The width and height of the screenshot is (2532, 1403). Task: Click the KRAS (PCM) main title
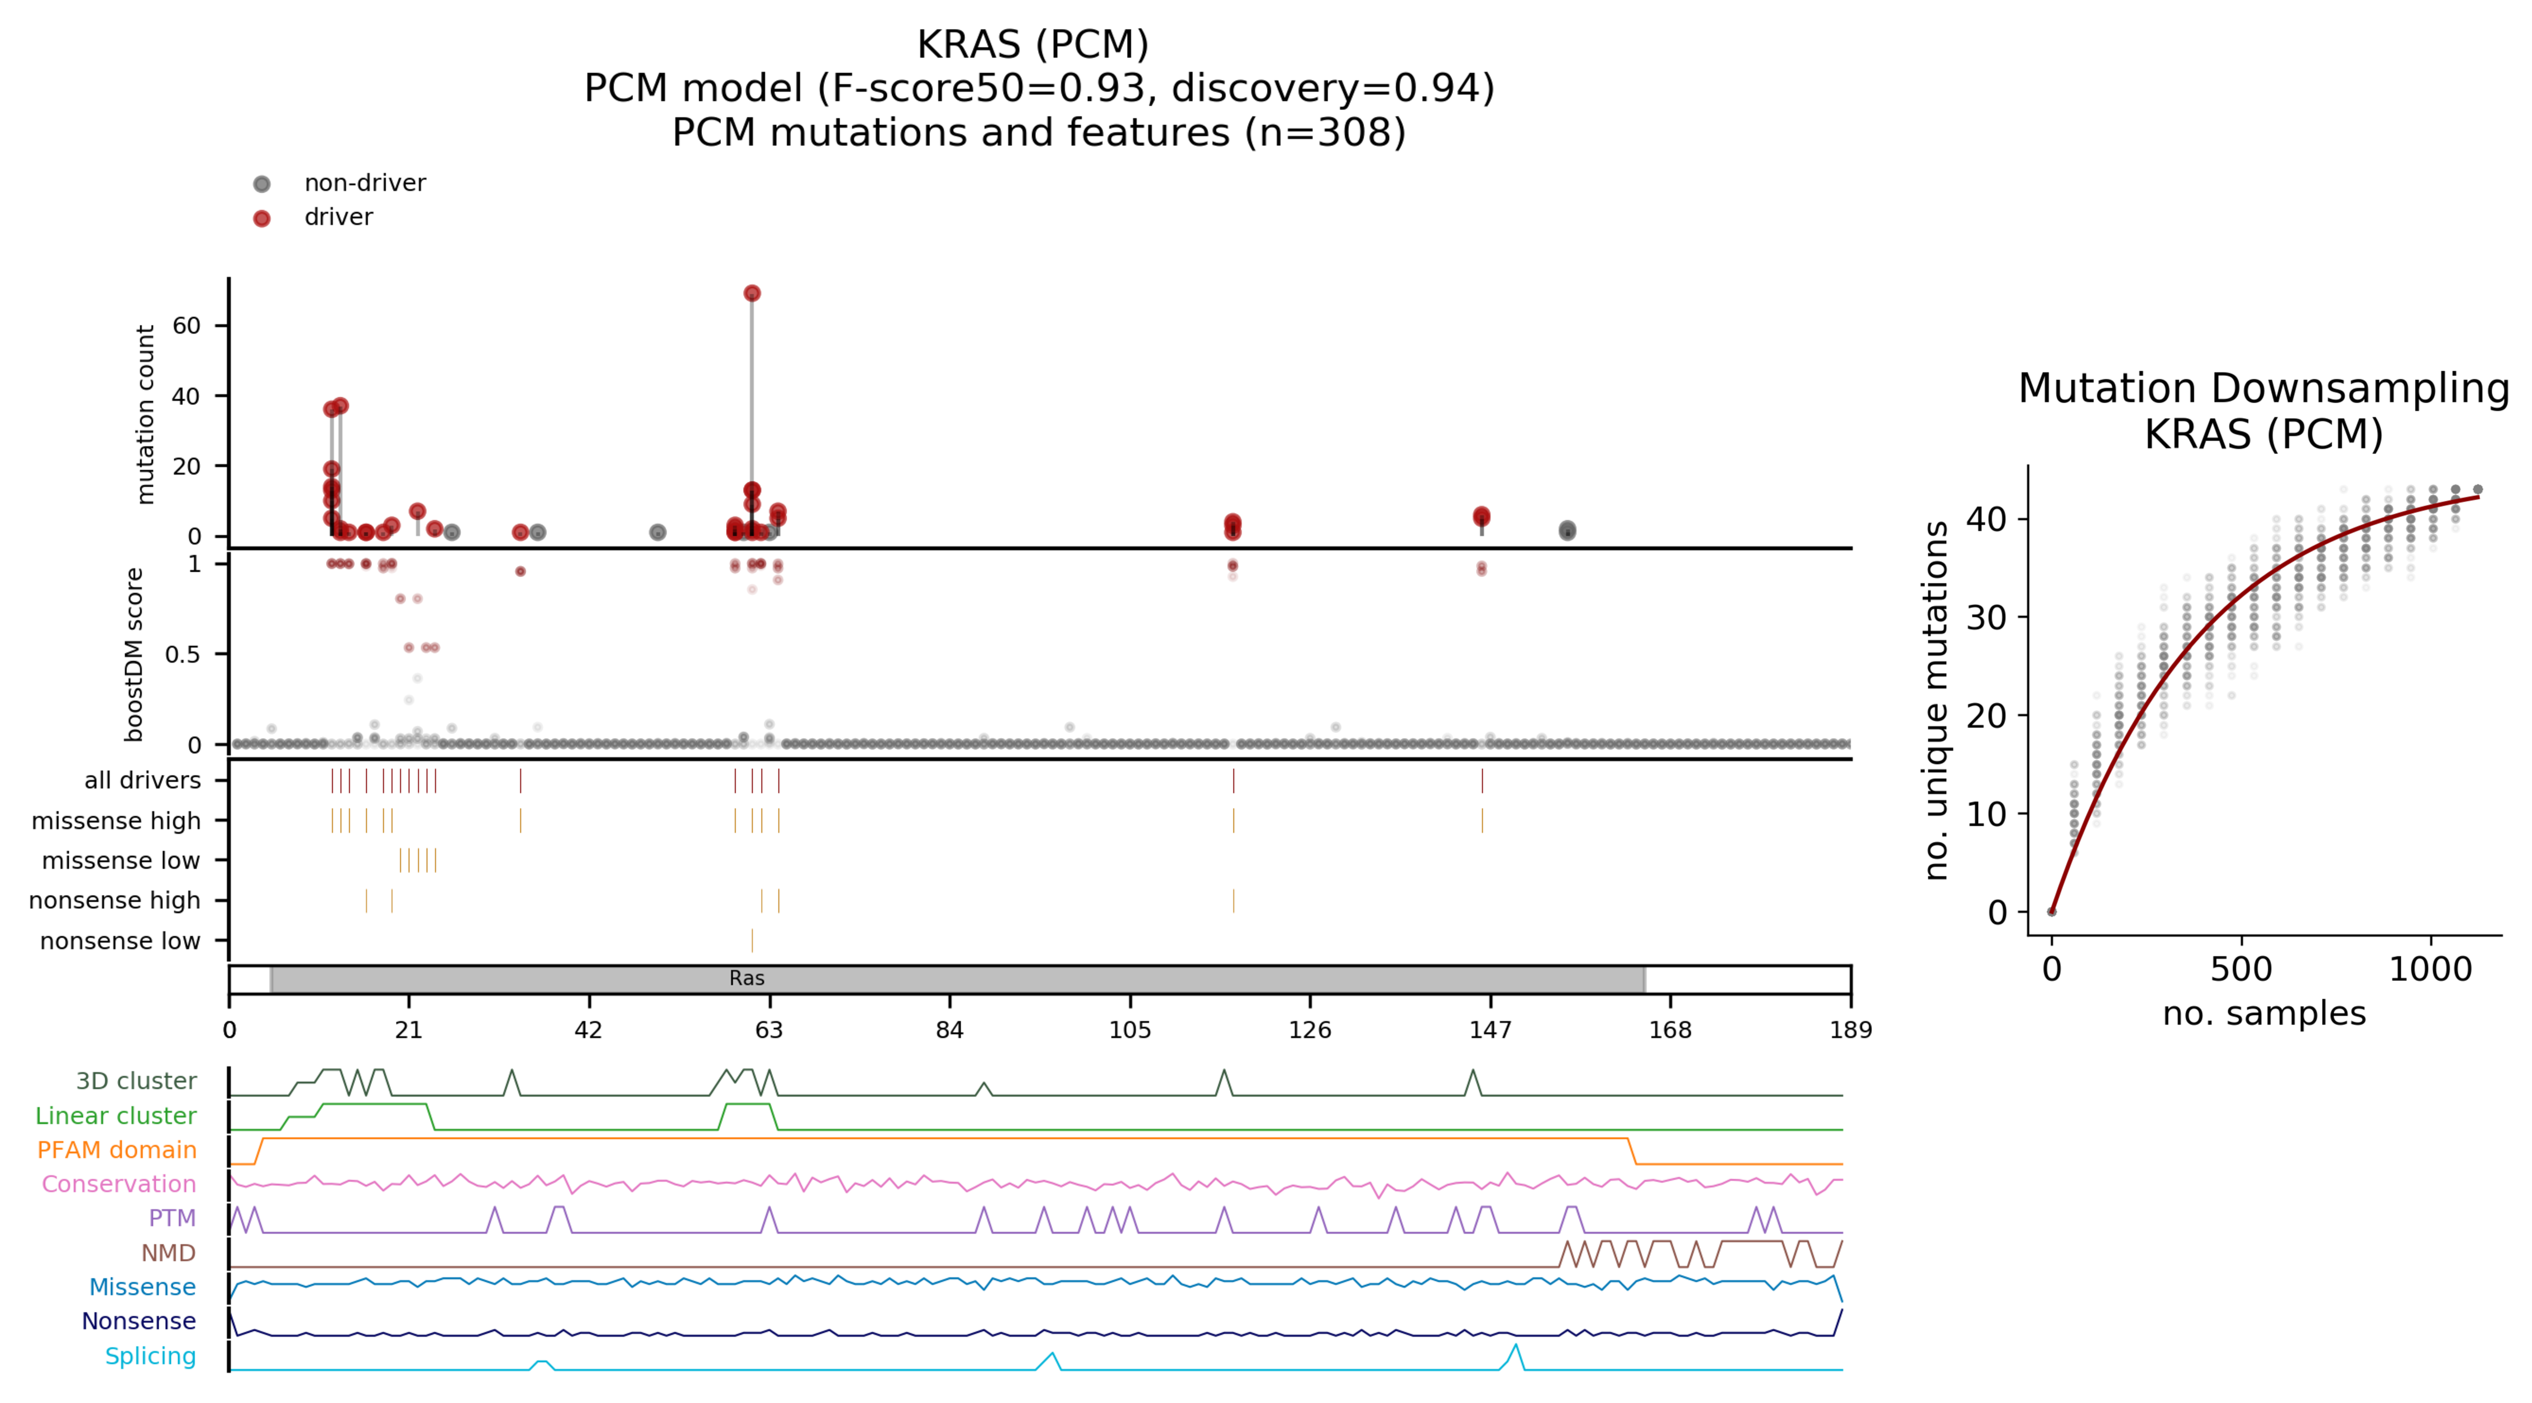coord(1033,44)
